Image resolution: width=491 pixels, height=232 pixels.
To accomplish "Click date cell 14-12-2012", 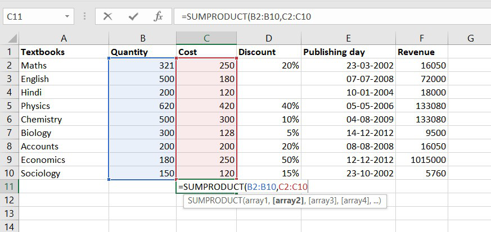I will 349,133.
